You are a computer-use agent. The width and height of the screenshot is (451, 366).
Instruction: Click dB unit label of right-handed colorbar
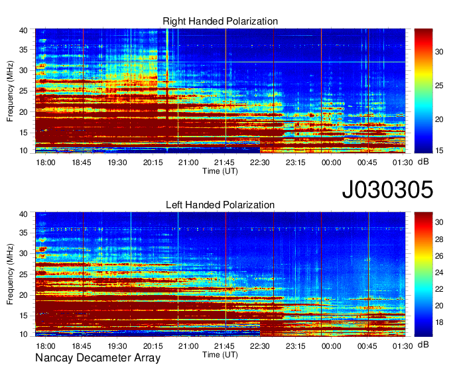(423, 162)
